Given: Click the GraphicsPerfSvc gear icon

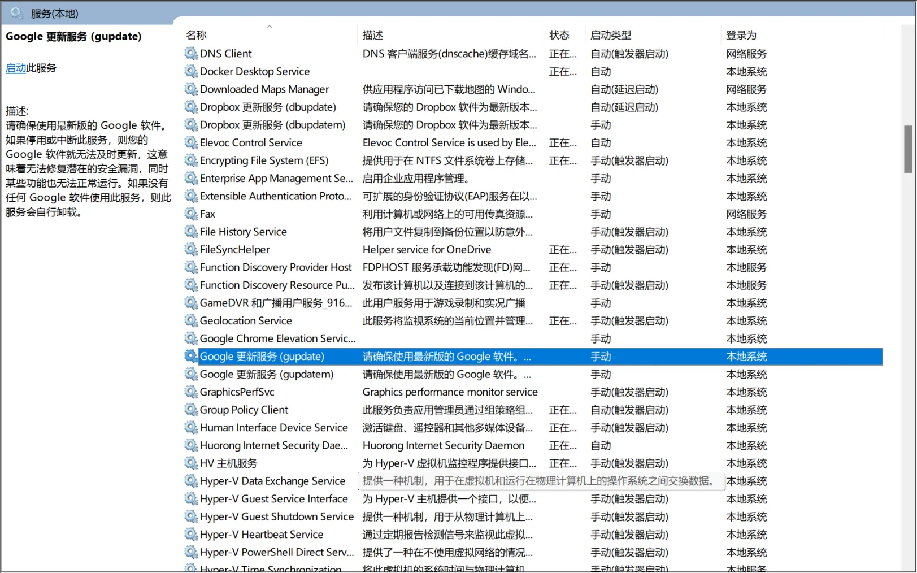Looking at the screenshot, I should 191,392.
